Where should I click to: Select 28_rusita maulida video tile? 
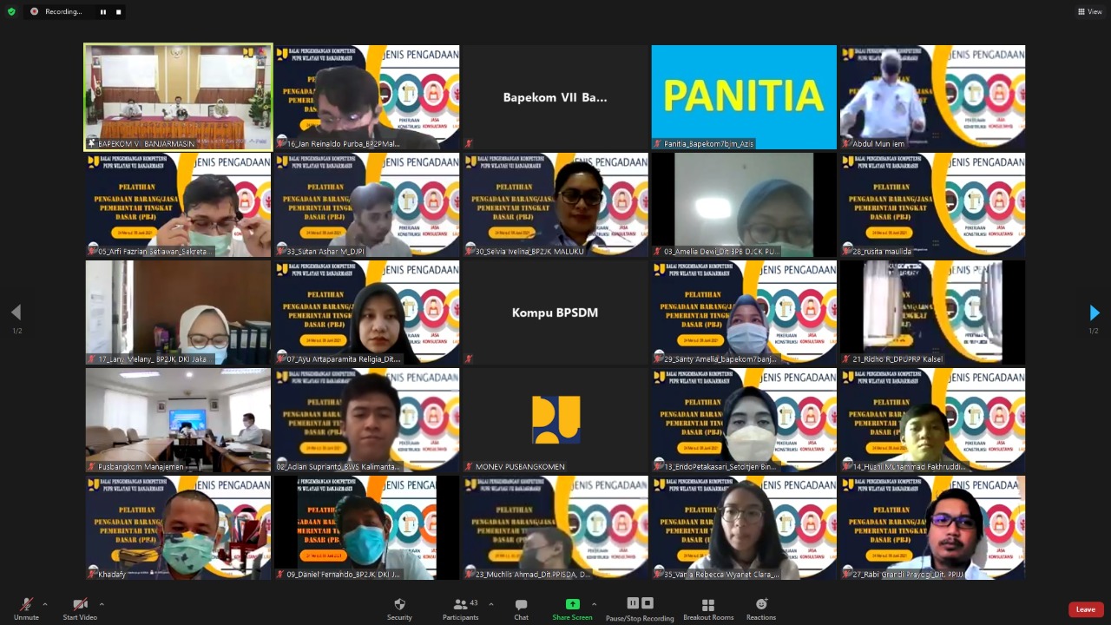pyautogui.click(x=932, y=205)
